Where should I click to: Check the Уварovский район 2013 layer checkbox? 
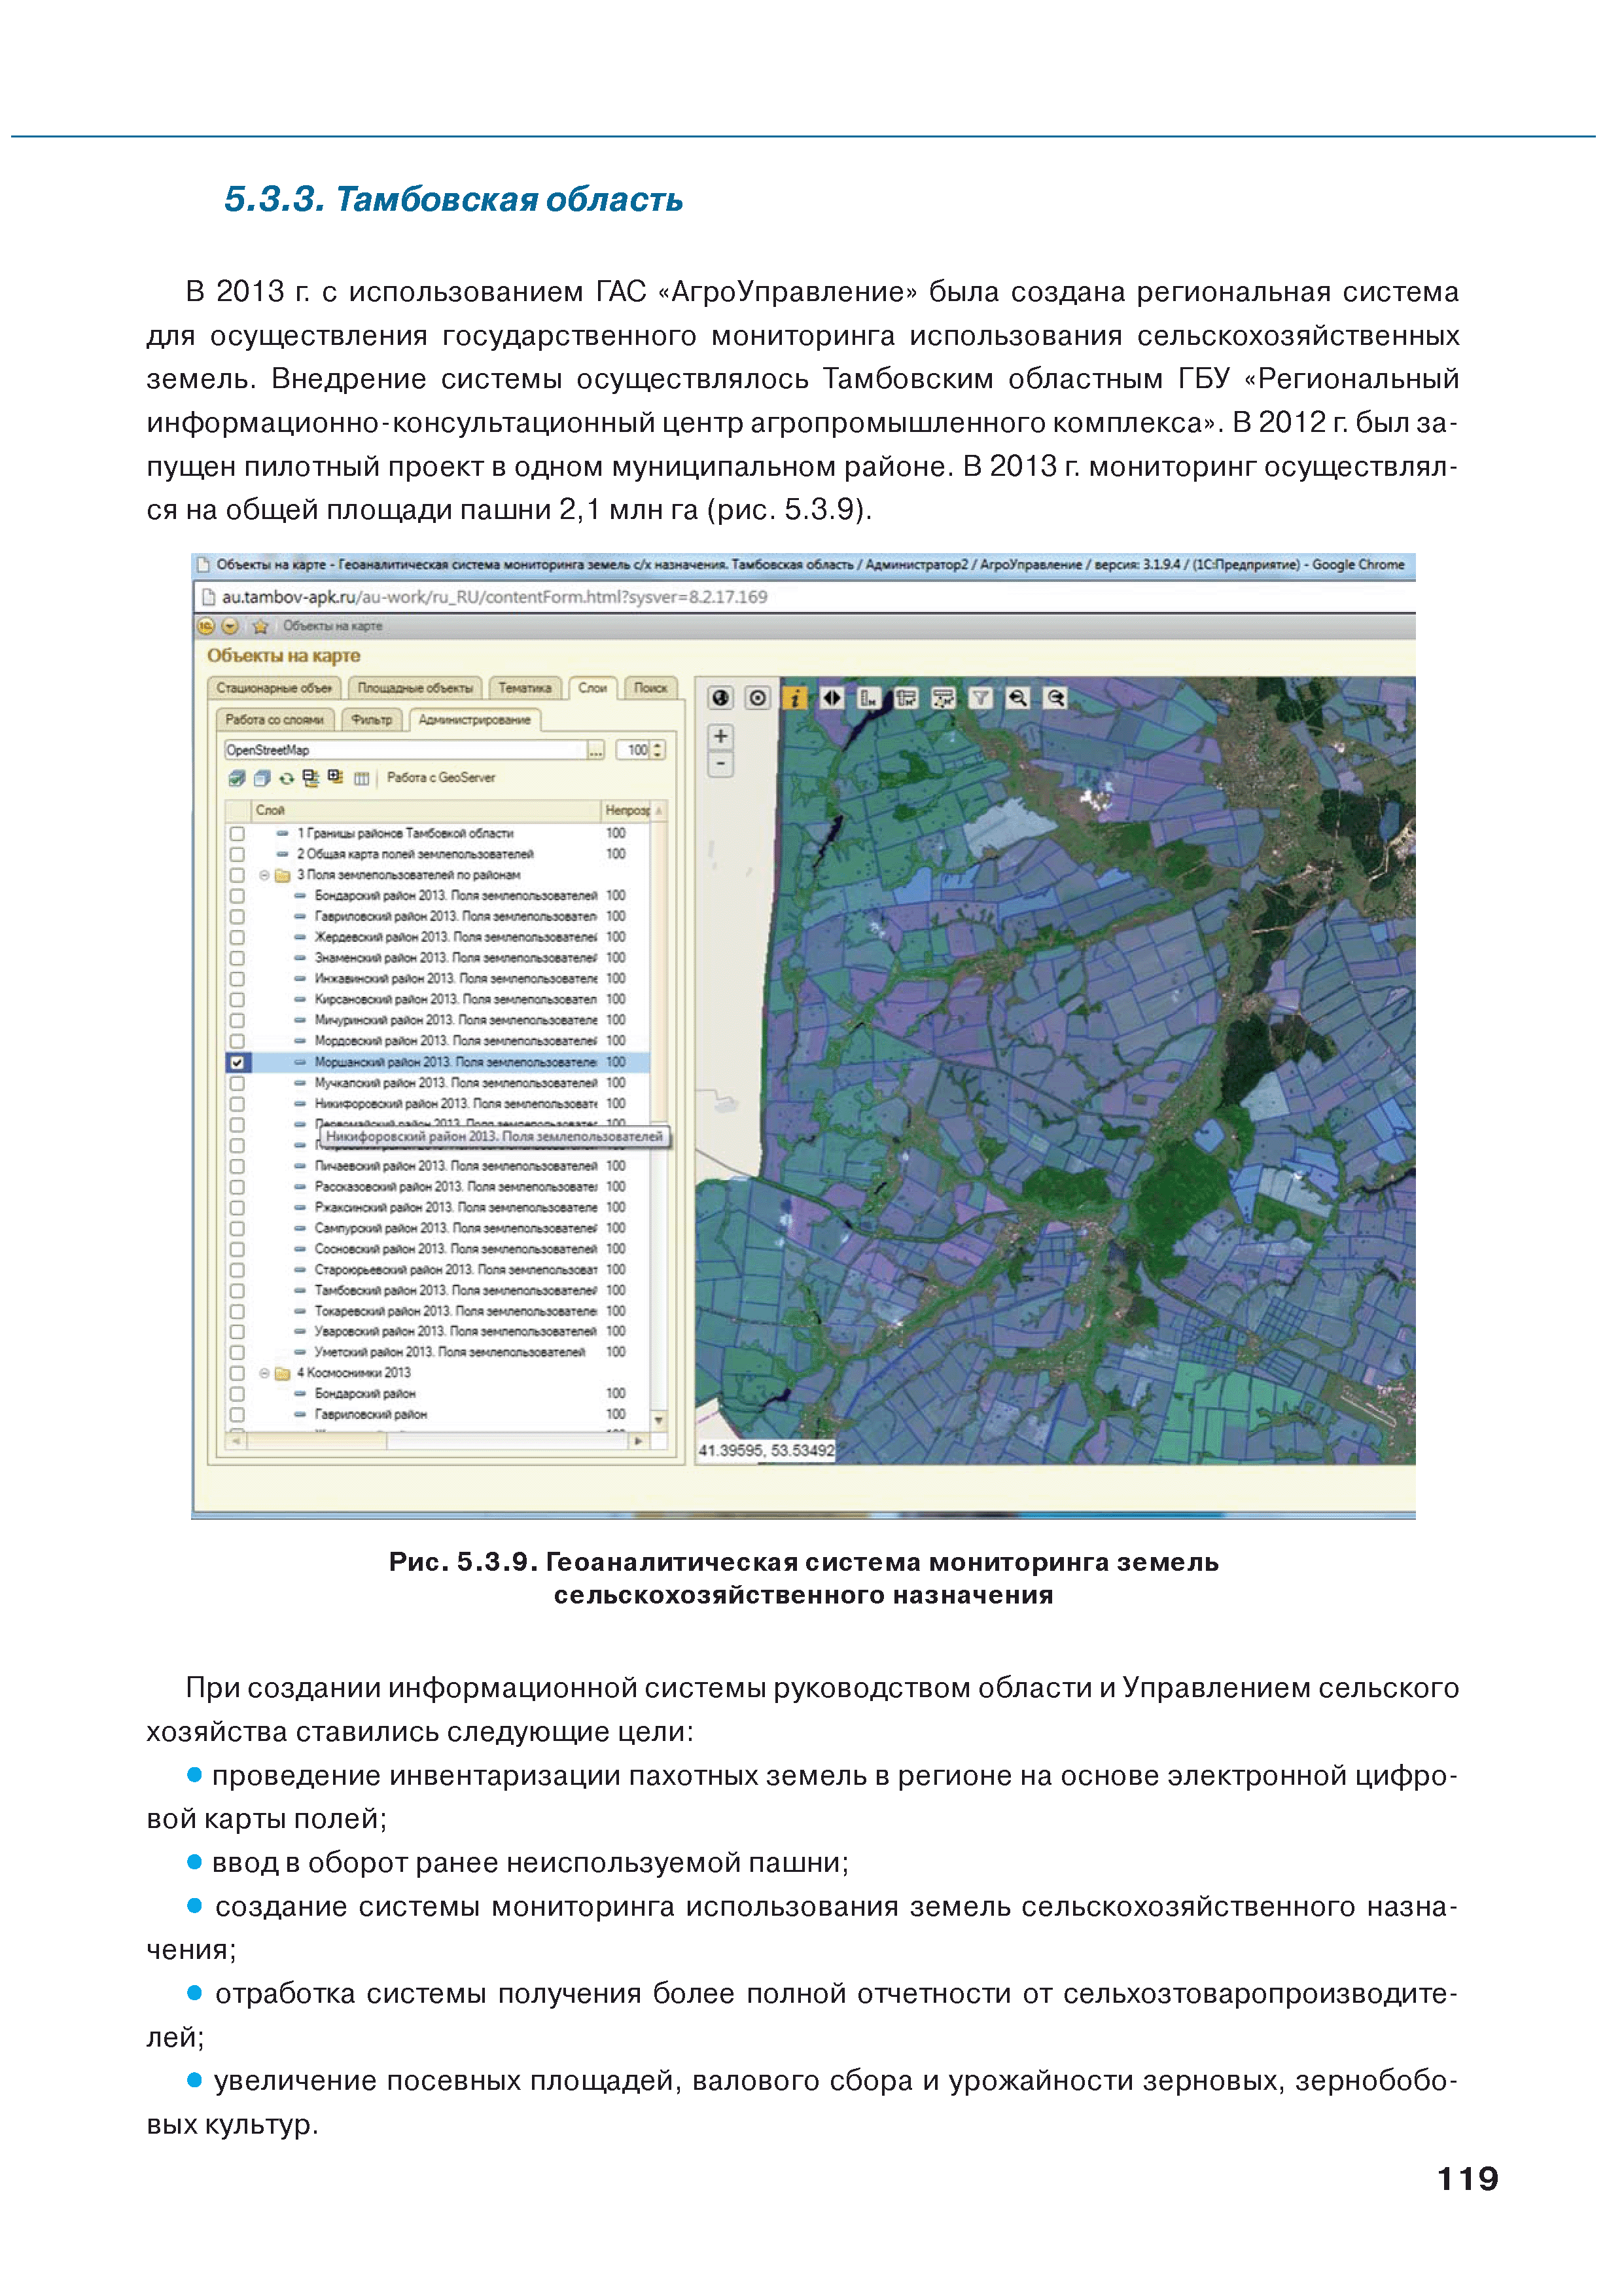pyautogui.click(x=237, y=1331)
